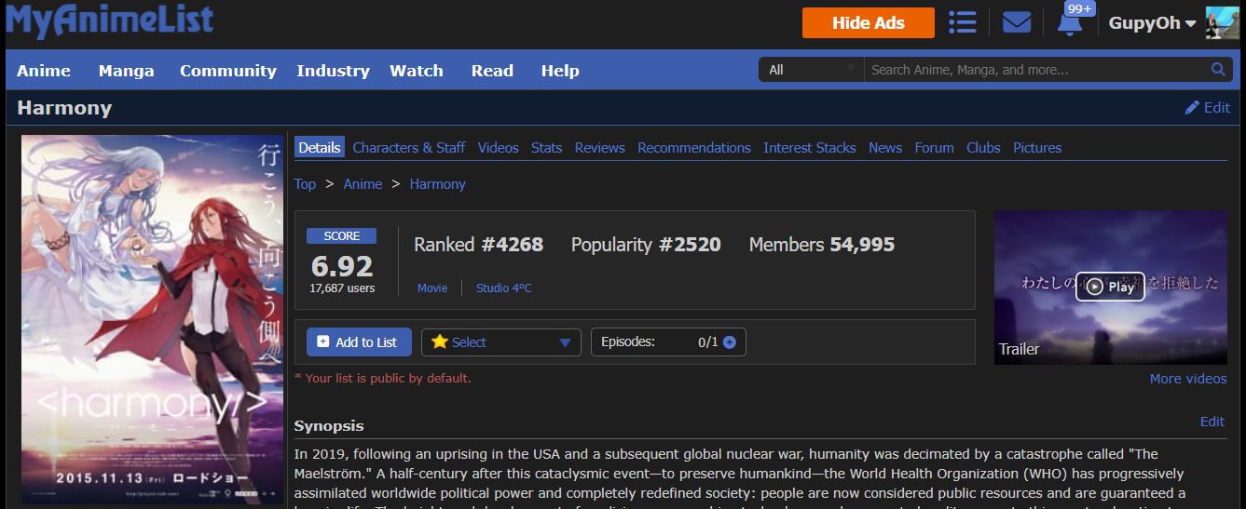This screenshot has width=1246, height=509.
Task: Click the MyAnimeList logo
Action: tap(110, 20)
